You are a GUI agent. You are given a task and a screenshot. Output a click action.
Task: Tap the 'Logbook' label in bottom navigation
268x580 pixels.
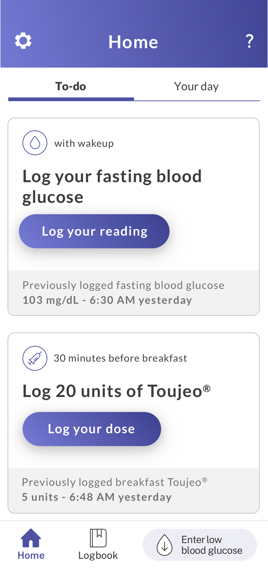[x=98, y=555]
